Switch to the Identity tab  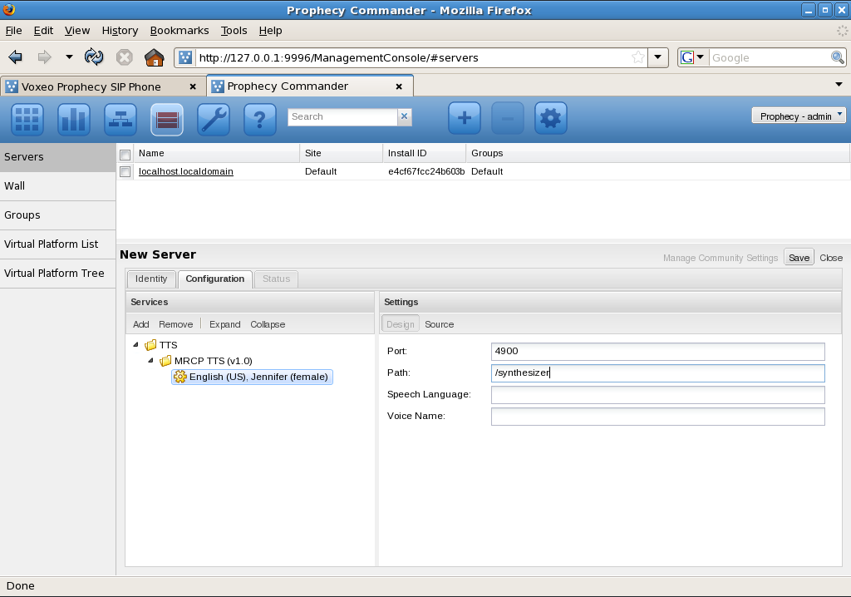151,279
